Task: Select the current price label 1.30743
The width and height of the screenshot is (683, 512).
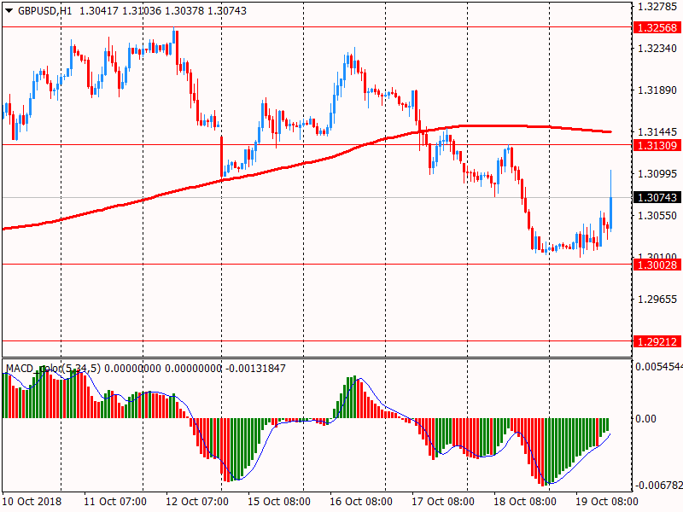Action: (x=657, y=197)
